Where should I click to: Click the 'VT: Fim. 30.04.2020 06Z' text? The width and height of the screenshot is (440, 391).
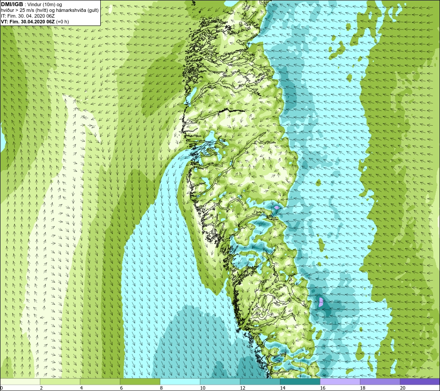pyautogui.click(x=28, y=22)
